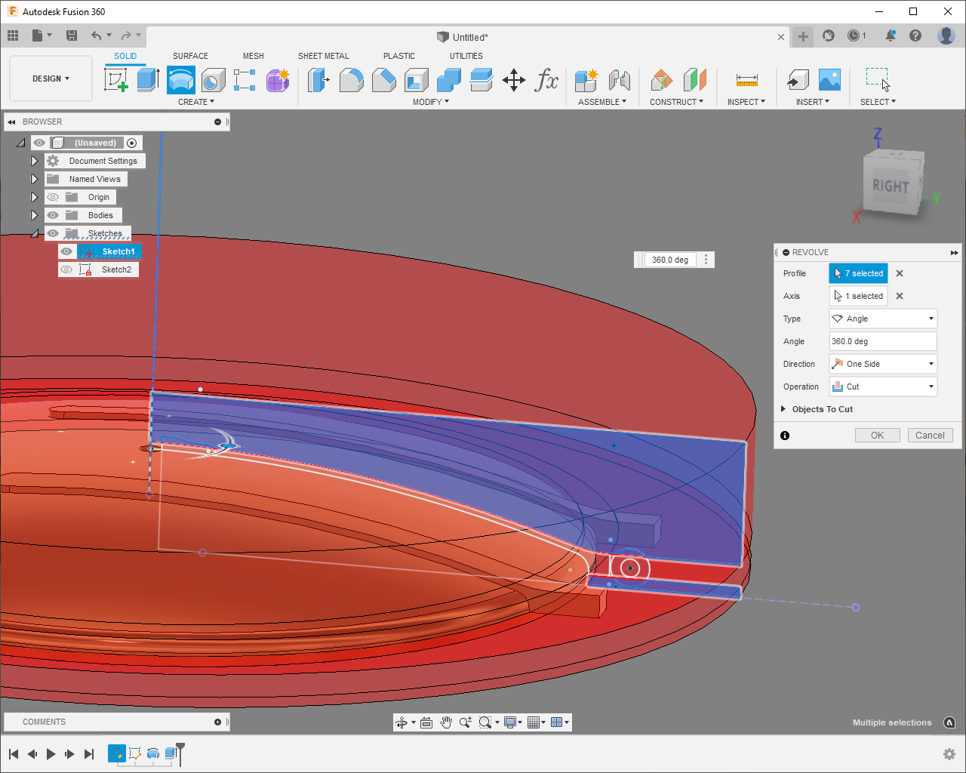The image size is (966, 773).
Task: Click Cancel in the Revolve dialog
Action: pyautogui.click(x=930, y=436)
